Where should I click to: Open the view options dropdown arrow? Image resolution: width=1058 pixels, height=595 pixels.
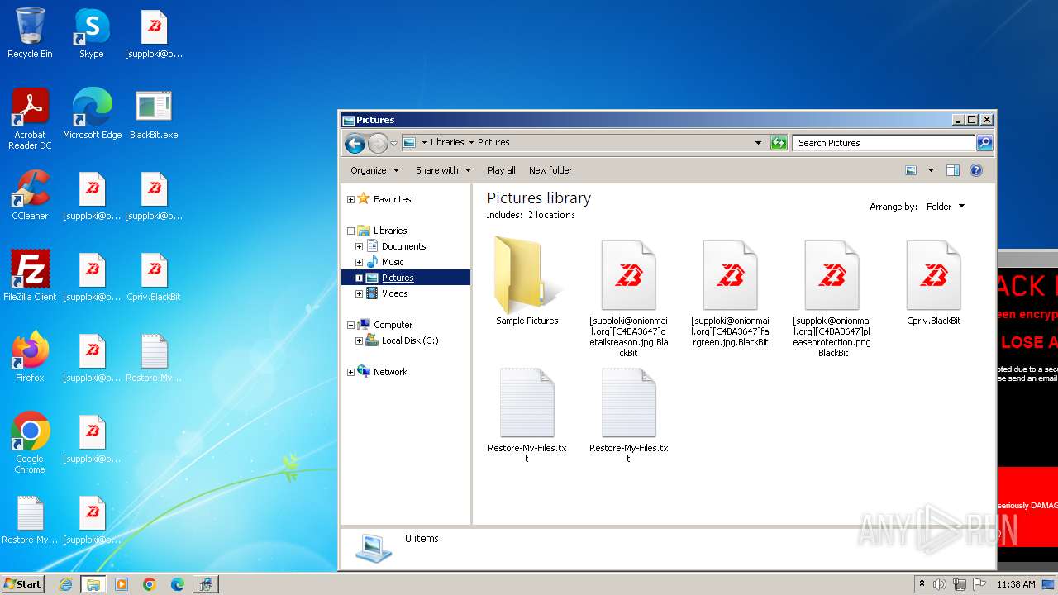tap(931, 170)
